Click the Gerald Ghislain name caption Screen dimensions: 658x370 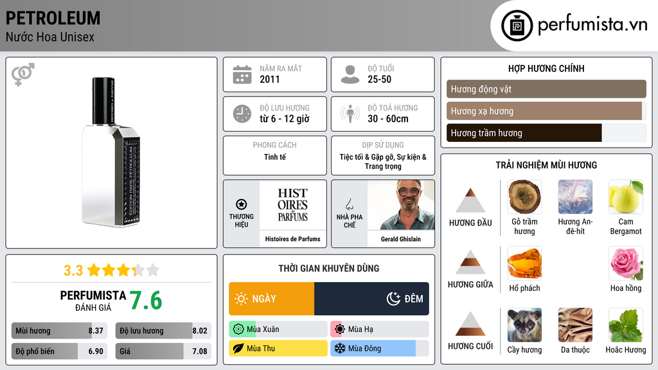(401, 239)
